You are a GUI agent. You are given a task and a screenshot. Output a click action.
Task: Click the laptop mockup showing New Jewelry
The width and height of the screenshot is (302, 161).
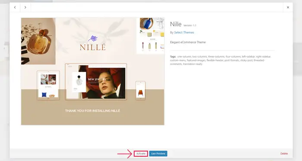coord(96,82)
